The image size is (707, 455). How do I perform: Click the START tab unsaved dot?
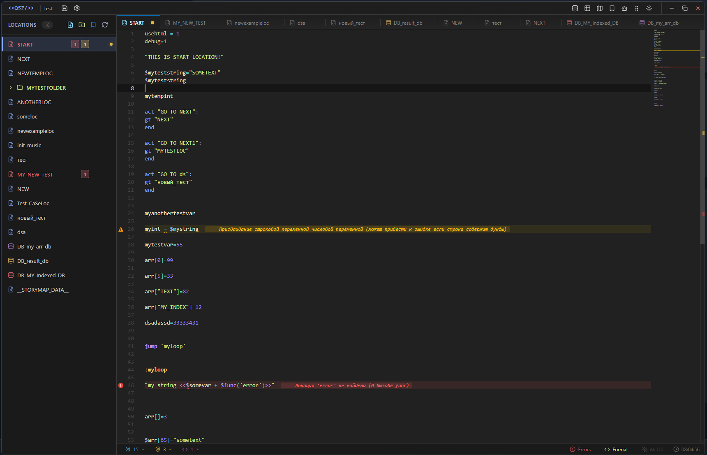tap(152, 23)
